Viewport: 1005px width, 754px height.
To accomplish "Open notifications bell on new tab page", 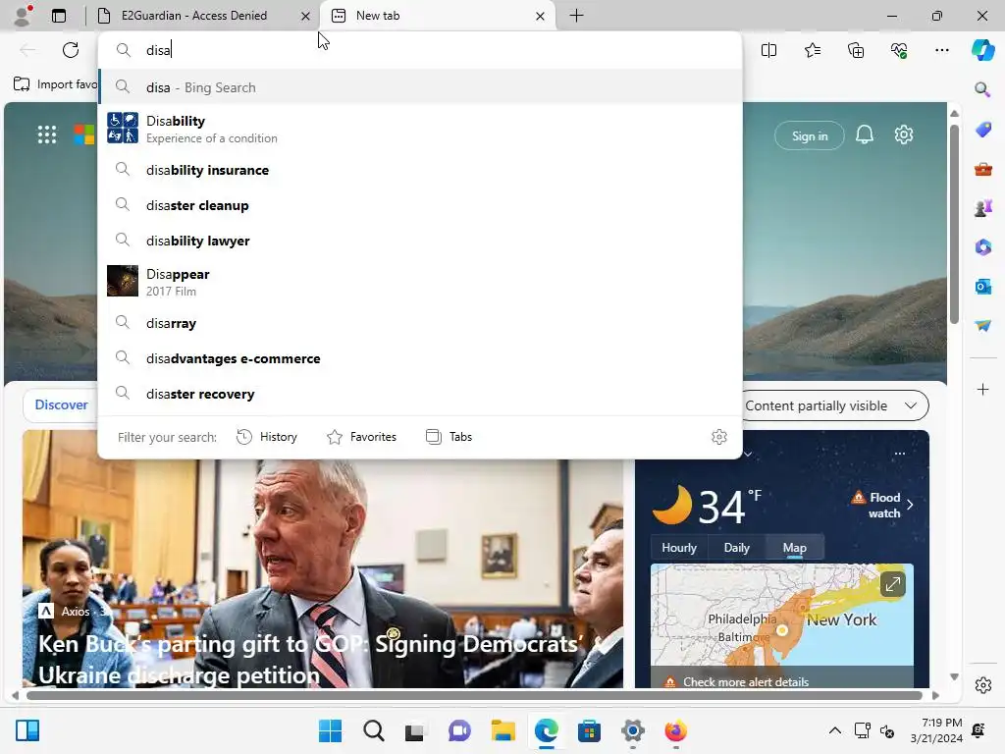I will (864, 135).
